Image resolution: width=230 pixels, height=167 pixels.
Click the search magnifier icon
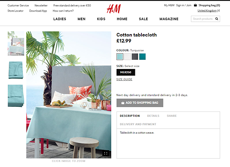pyautogui.click(x=217, y=19)
